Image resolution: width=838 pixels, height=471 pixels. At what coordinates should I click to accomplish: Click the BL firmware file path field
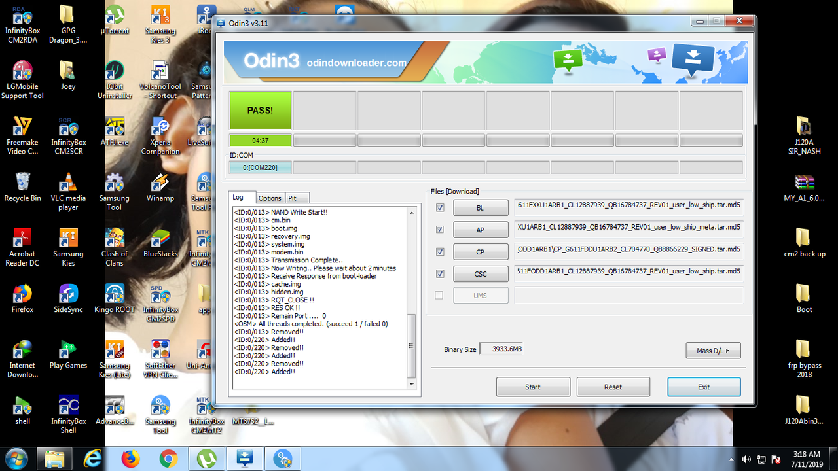[629, 207]
